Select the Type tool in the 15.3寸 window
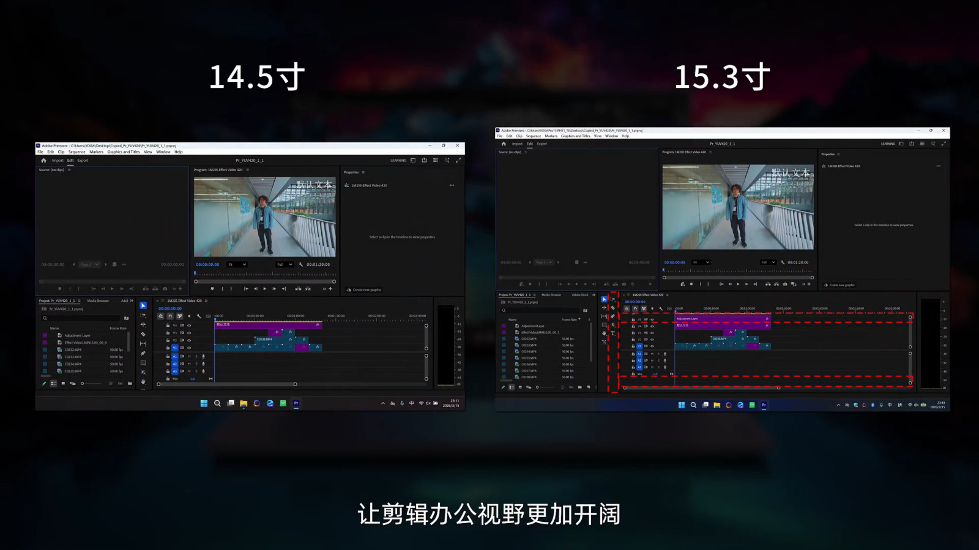Image resolution: width=979 pixels, height=550 pixels. click(612, 334)
